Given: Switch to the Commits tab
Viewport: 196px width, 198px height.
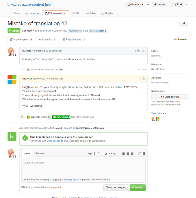Looking at the screenshot, I should (47, 40).
